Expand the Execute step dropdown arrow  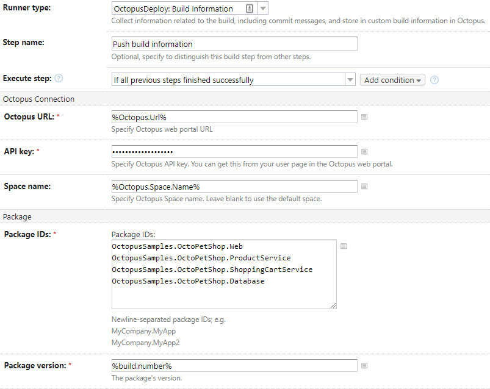point(350,80)
